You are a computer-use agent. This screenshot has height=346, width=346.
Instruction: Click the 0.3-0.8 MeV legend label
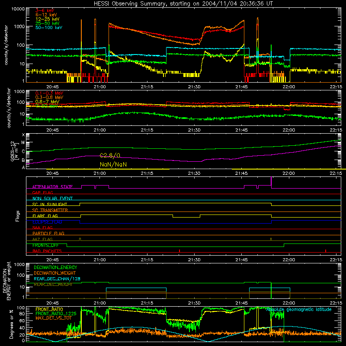tap(49, 97)
